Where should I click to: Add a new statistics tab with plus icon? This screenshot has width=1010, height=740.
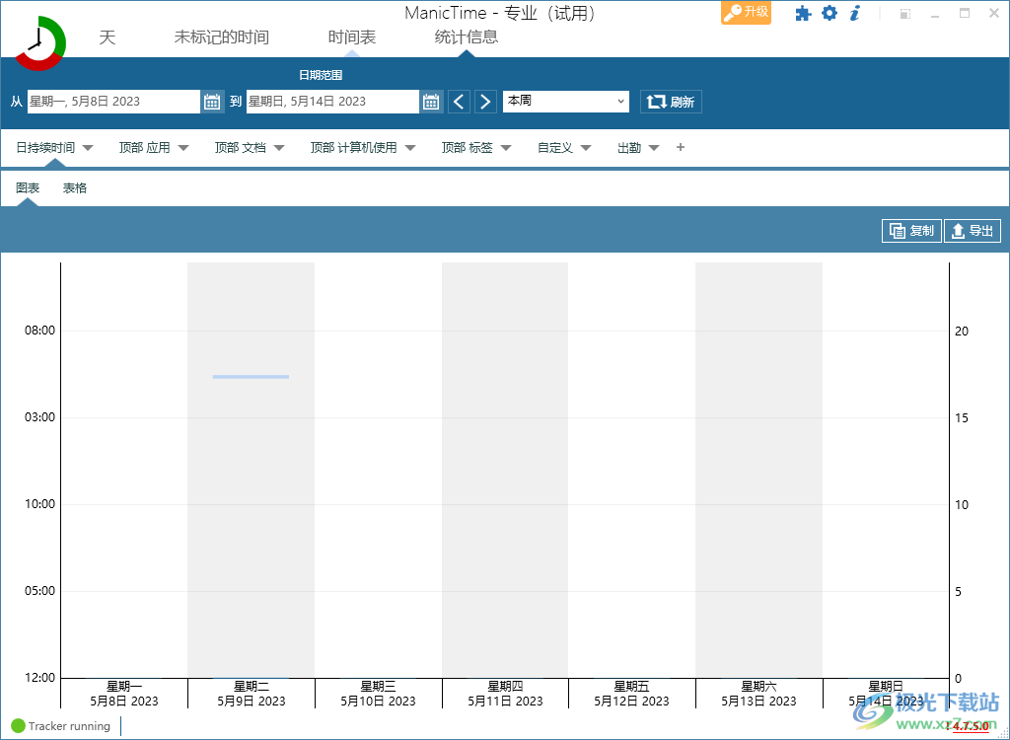tap(681, 148)
